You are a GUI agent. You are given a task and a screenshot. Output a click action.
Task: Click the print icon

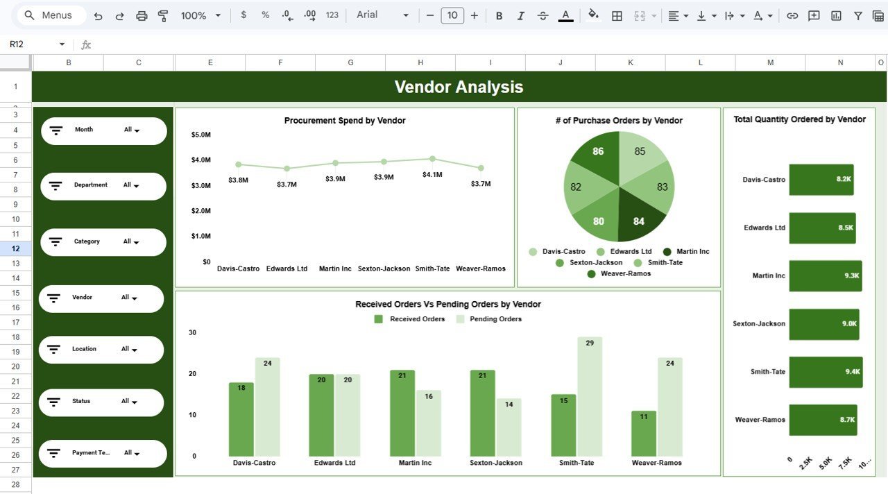click(142, 15)
